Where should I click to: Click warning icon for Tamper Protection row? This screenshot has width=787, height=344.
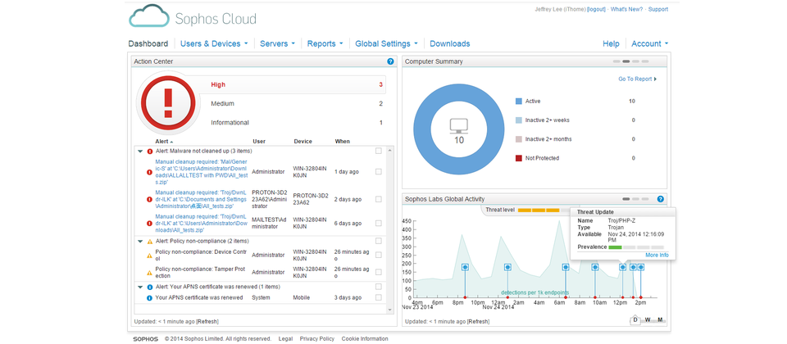(149, 273)
